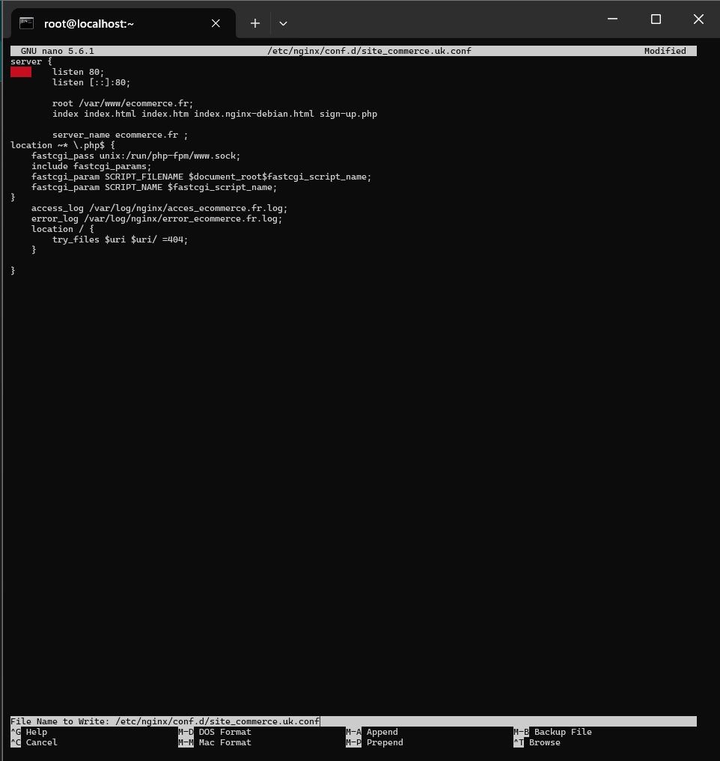The width and height of the screenshot is (720, 761).
Task: Click the 'server_name ecommerce.fr ;' line
Action: click(120, 135)
